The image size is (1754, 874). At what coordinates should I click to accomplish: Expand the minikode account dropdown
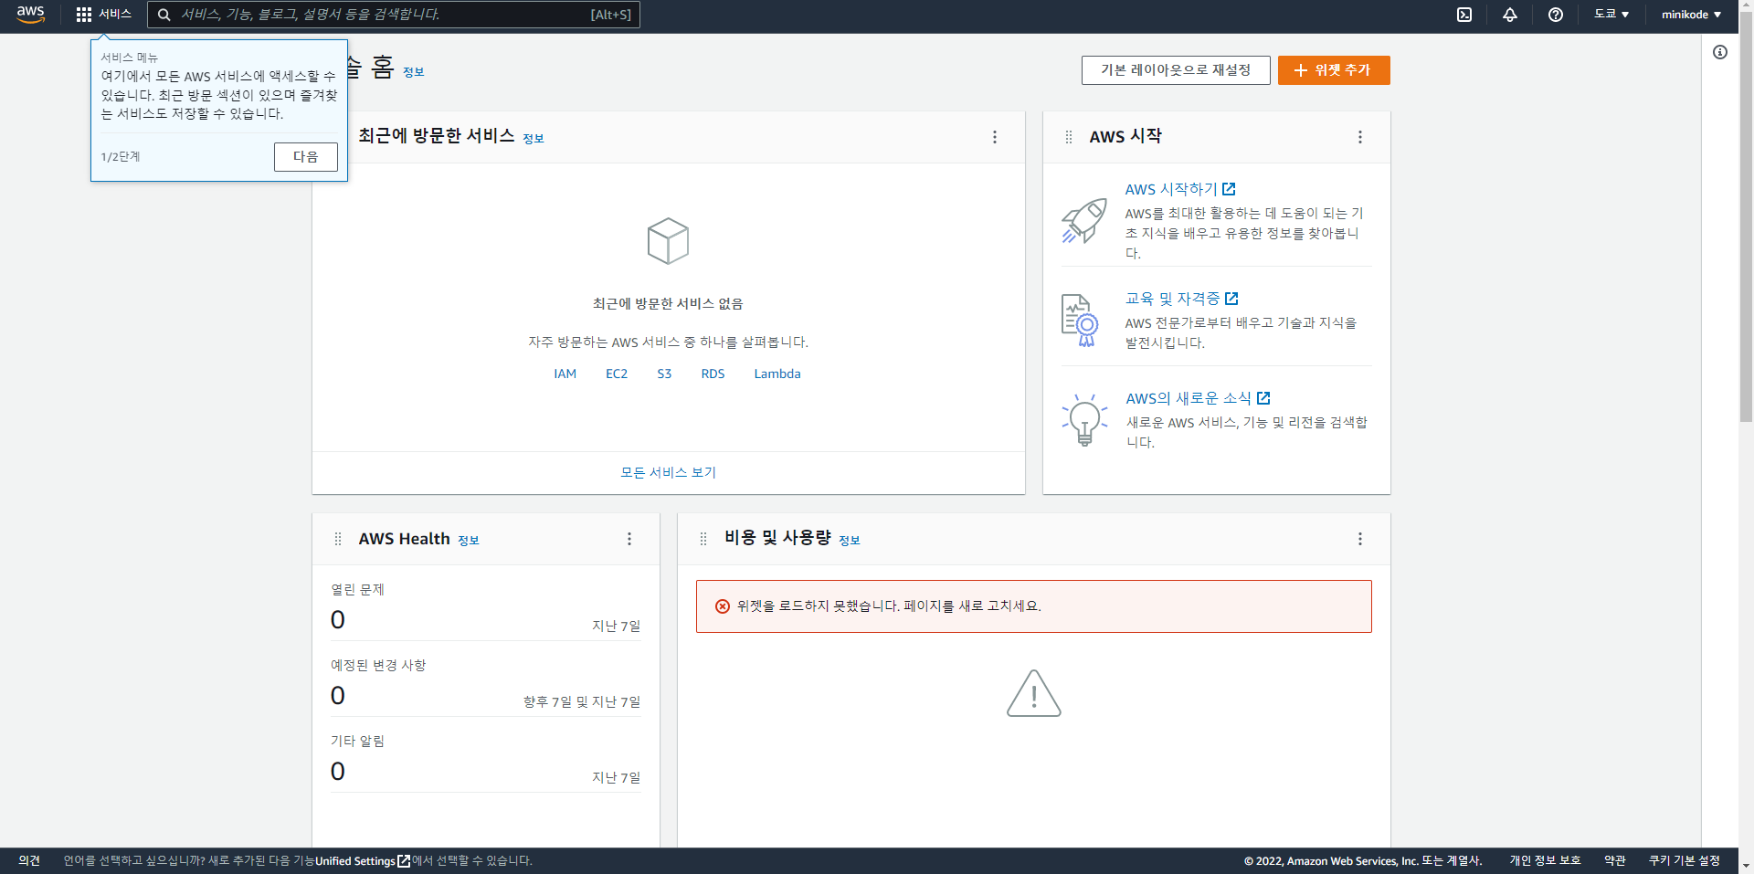point(1691,15)
